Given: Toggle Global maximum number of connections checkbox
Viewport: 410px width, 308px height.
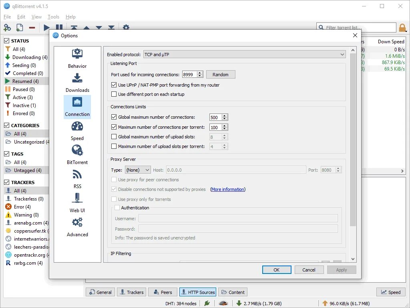Looking at the screenshot, I should coord(114,117).
